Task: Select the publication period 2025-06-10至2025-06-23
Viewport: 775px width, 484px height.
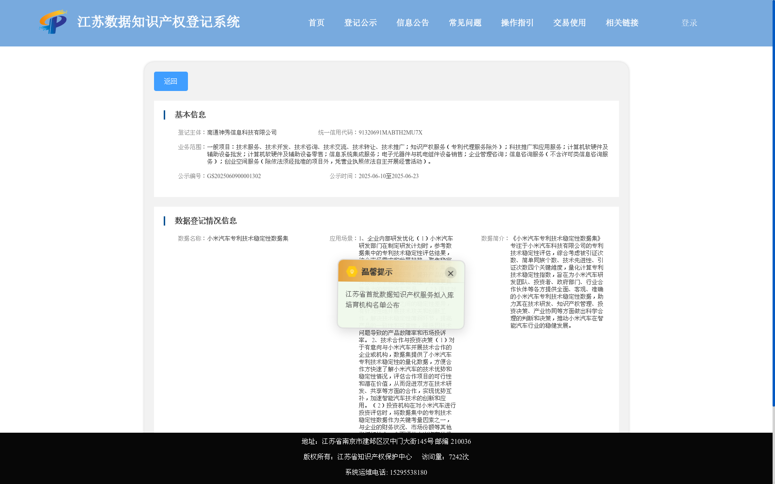Action: pyautogui.click(x=388, y=176)
